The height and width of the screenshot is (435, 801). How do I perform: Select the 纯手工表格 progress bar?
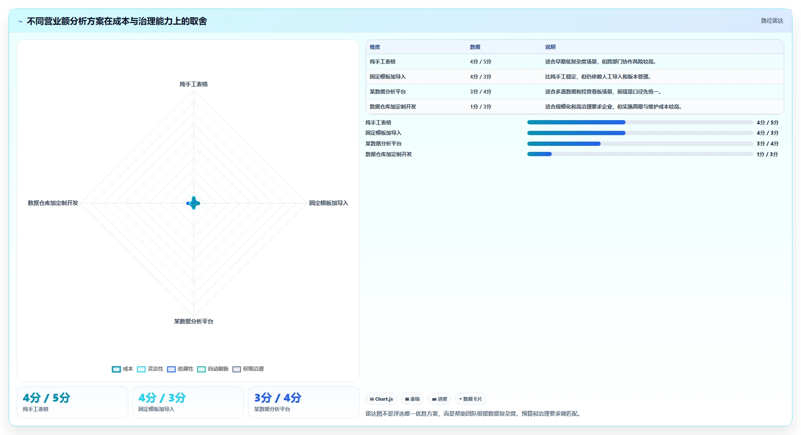click(640, 122)
